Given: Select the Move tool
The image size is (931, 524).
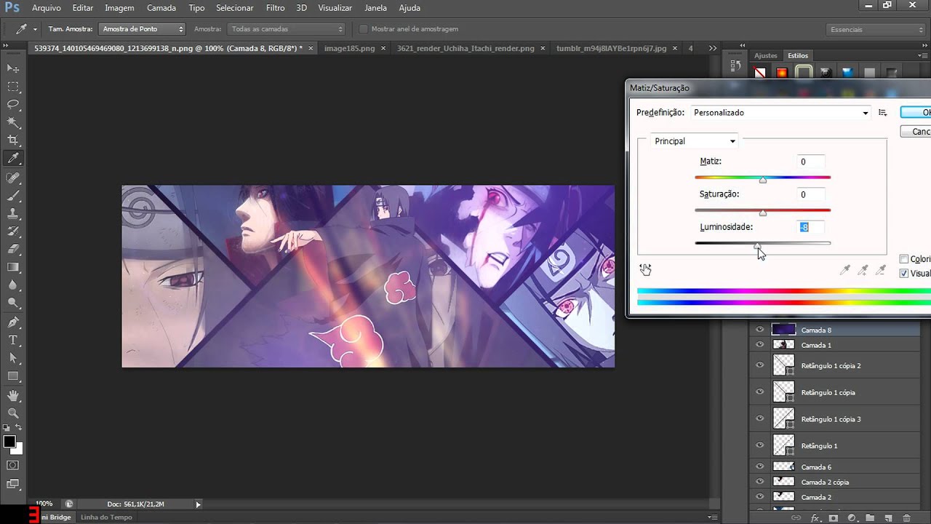Looking at the screenshot, I should [x=13, y=68].
